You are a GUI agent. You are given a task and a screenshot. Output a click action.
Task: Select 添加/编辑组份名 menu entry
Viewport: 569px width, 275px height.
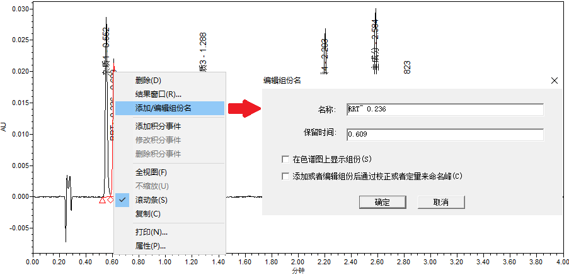click(x=170, y=108)
